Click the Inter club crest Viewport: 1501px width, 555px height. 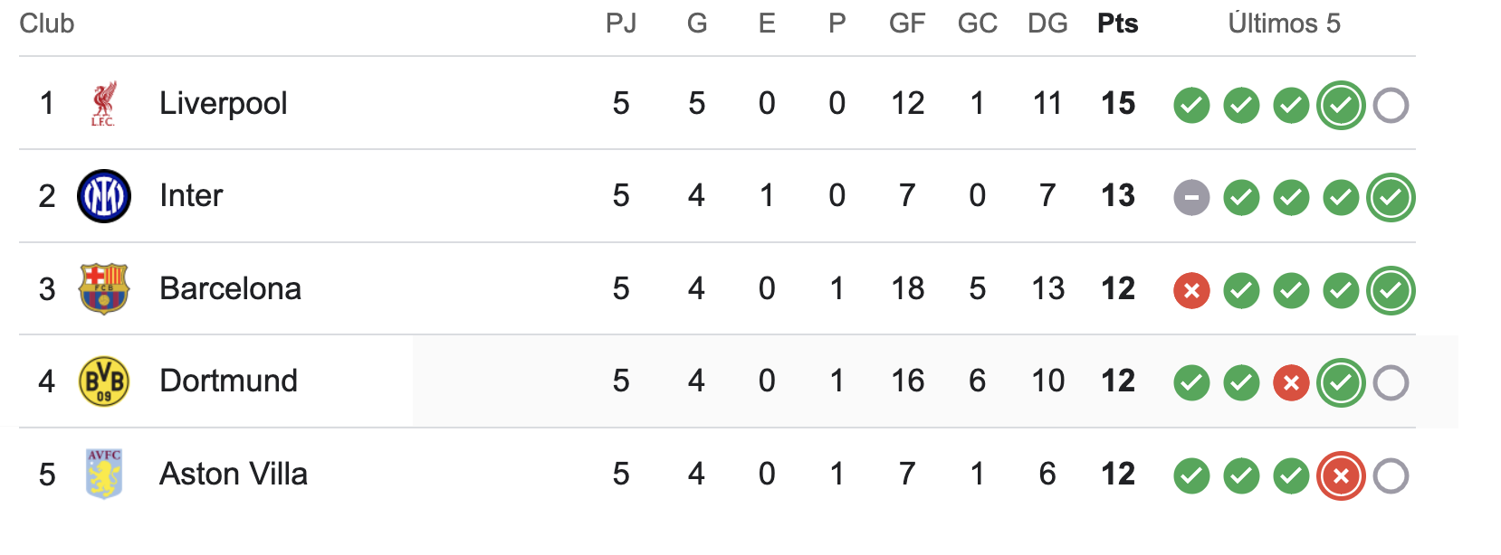click(104, 196)
